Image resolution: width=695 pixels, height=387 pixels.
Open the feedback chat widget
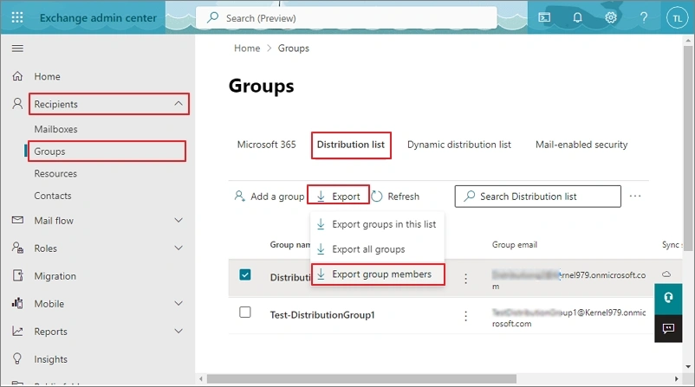(x=668, y=328)
